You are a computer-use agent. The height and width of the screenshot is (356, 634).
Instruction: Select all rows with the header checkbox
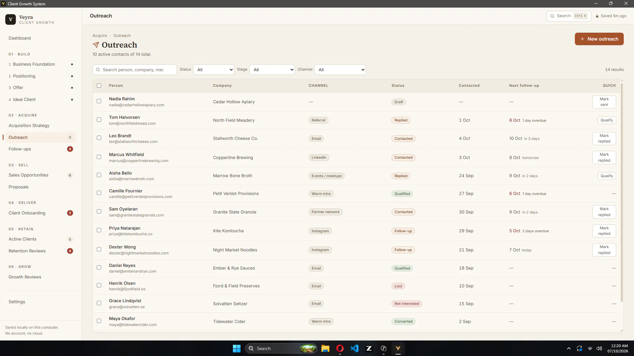click(x=99, y=85)
